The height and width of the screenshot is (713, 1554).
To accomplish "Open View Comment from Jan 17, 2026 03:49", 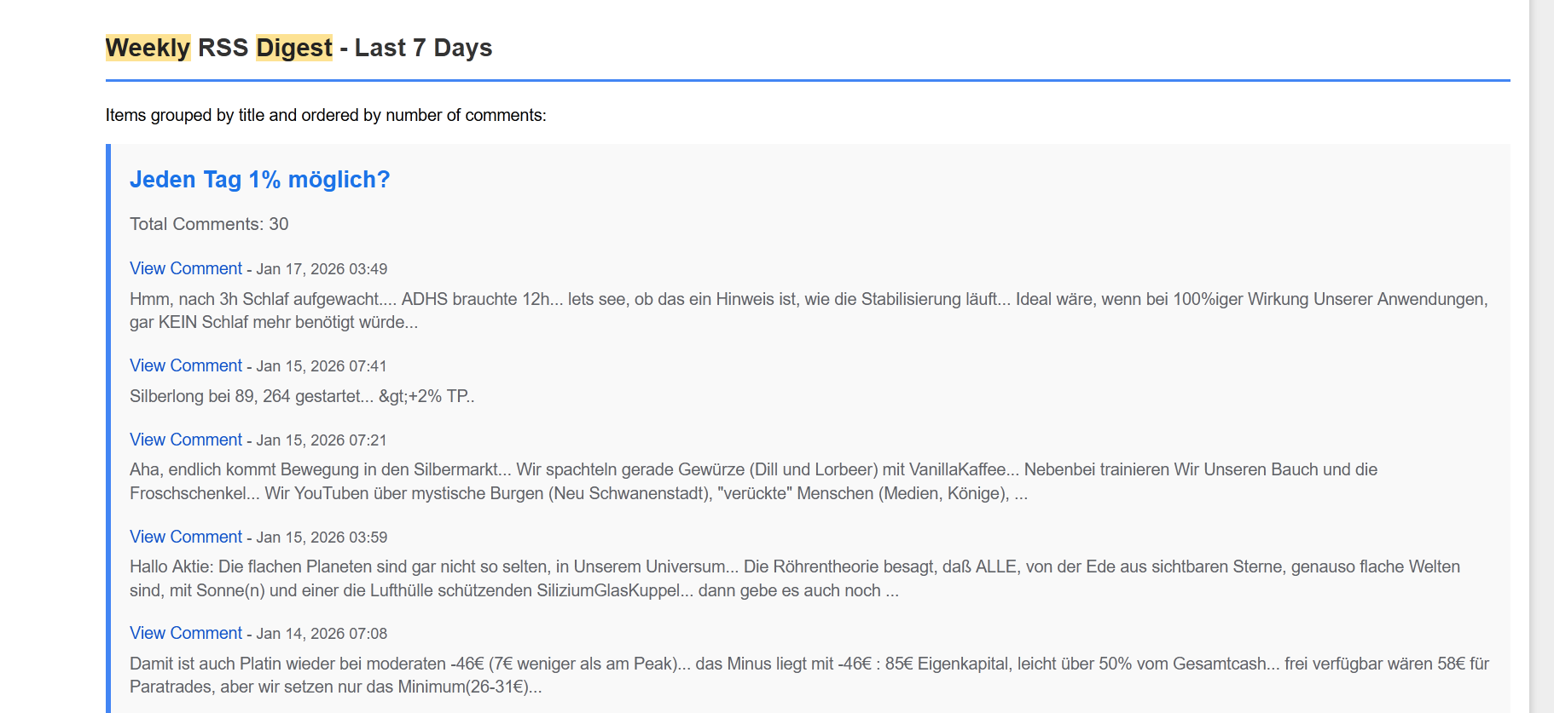I will click(186, 269).
